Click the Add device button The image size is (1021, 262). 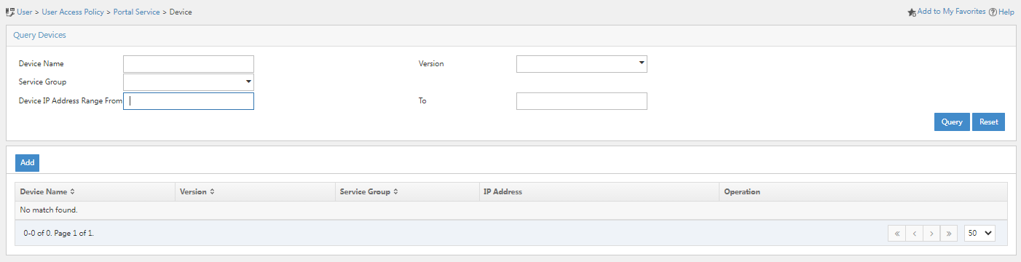click(x=27, y=163)
